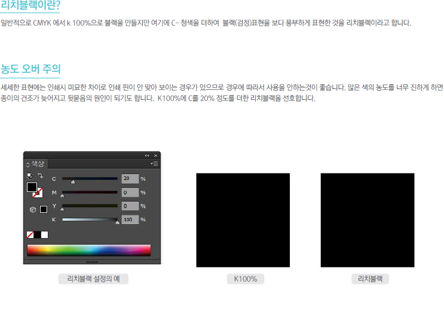Pick the small black swatch
444x317 pixels.
tap(37, 234)
